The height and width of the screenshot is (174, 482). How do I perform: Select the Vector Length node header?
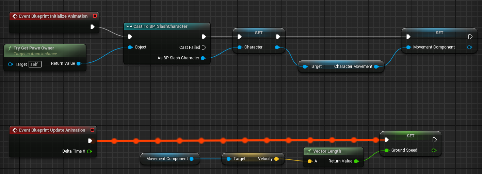[x=327, y=151]
